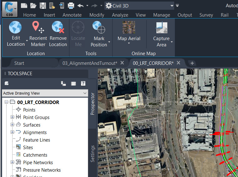Click the Edit Location globe icon
The image size is (238, 177).
(15, 28)
